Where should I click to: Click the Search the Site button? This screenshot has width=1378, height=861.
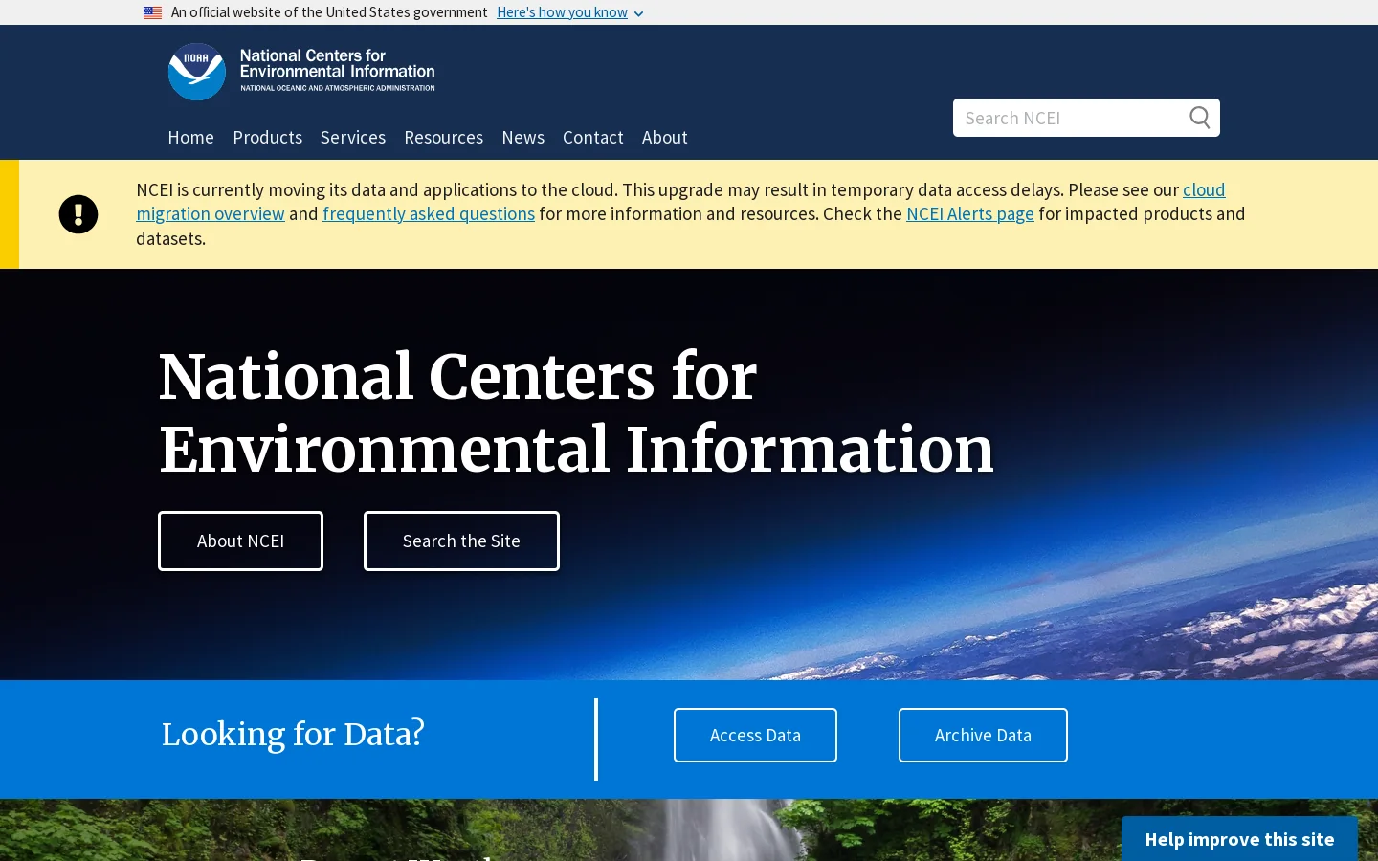(461, 541)
